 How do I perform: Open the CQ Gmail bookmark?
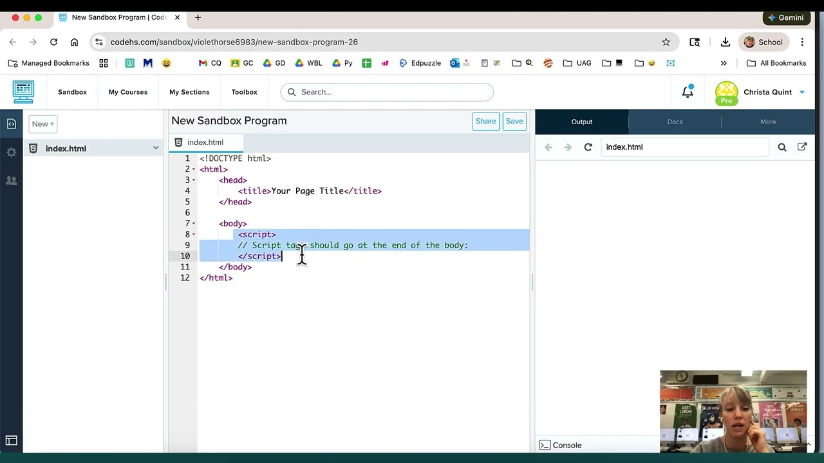click(210, 63)
